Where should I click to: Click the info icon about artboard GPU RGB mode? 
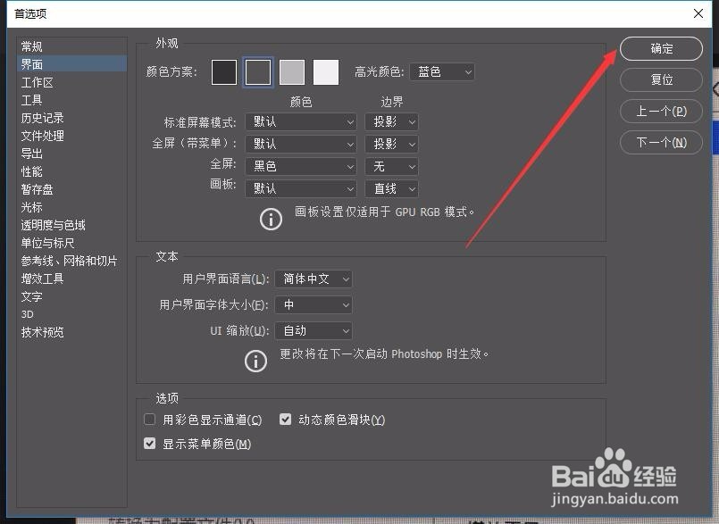271,219
